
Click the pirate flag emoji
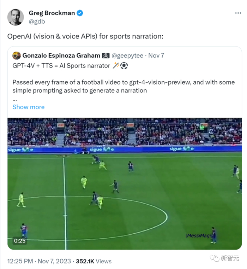point(106,55)
